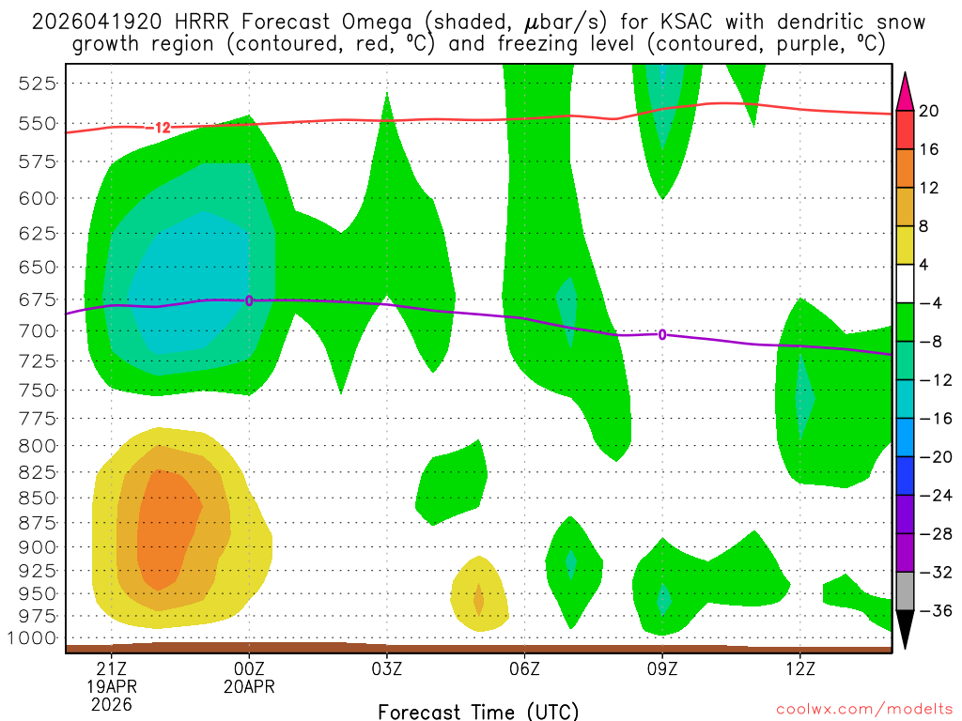Click the orange core of the low-level omega maximum

point(165,530)
